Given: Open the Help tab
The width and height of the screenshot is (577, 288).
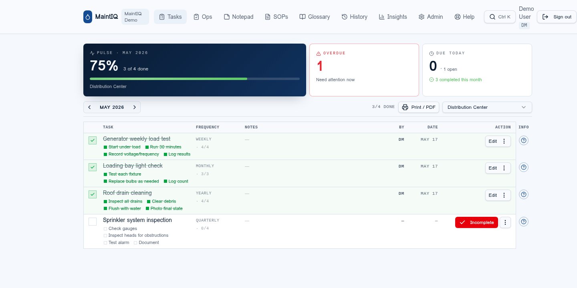Looking at the screenshot, I should tap(464, 17).
